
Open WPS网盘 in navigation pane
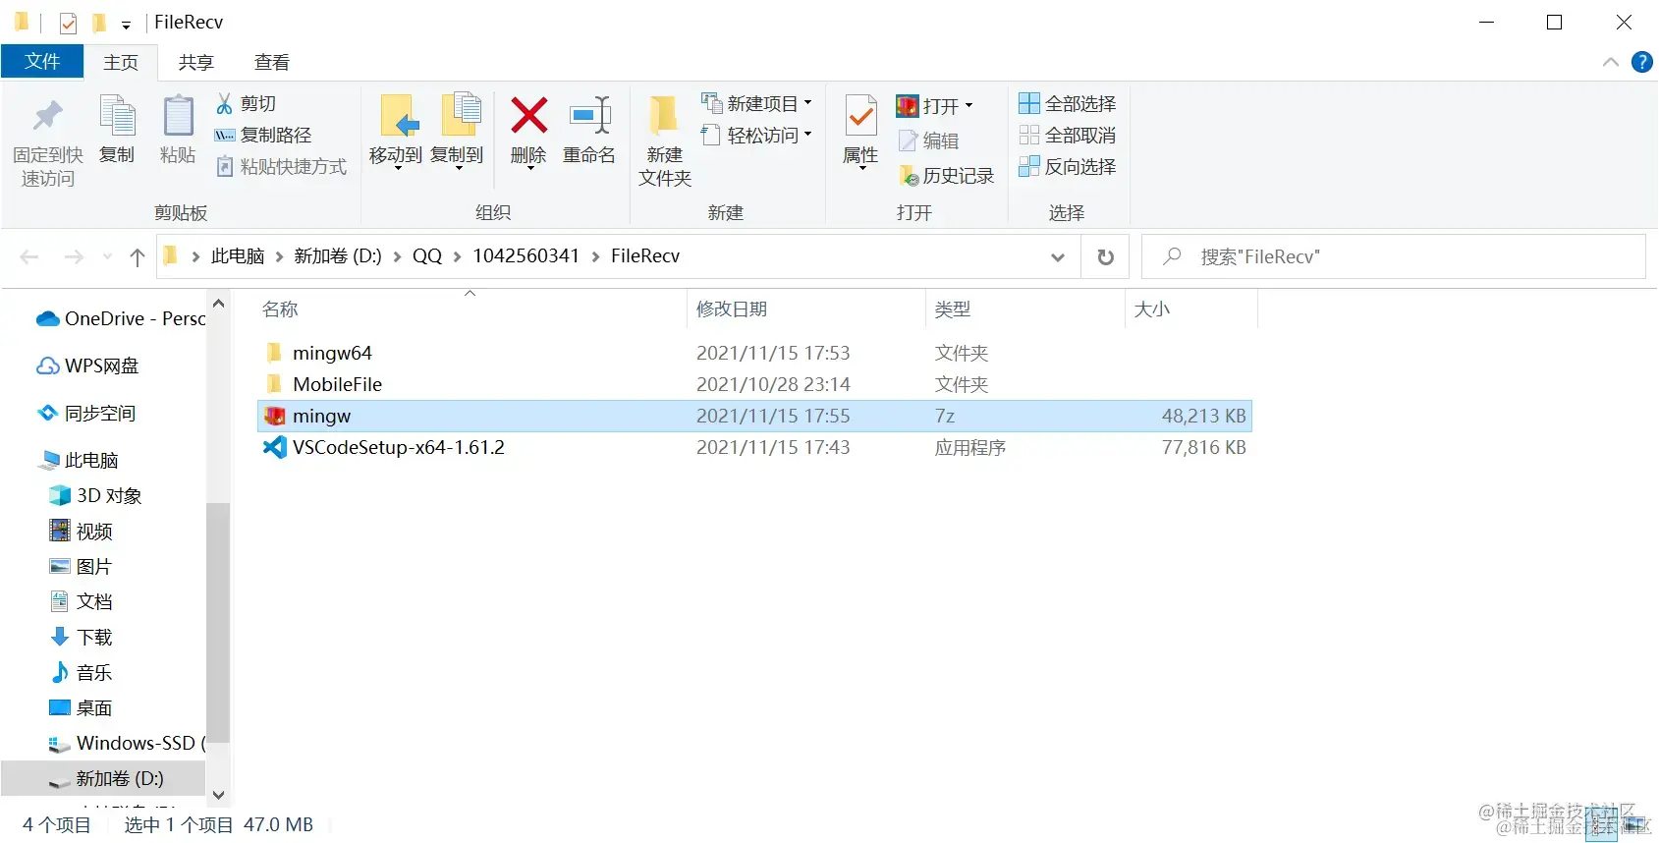pos(87,365)
